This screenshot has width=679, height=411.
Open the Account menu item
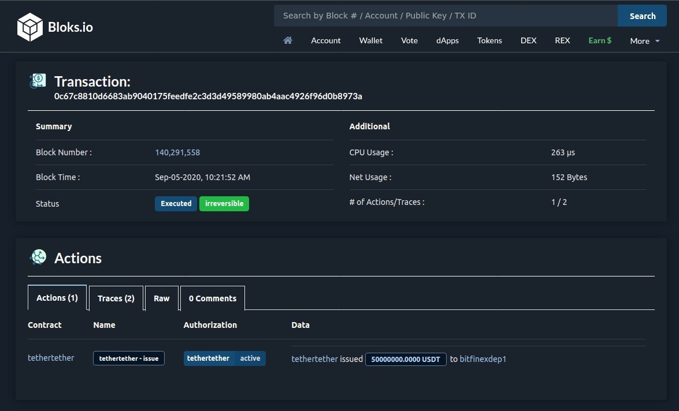tap(326, 40)
